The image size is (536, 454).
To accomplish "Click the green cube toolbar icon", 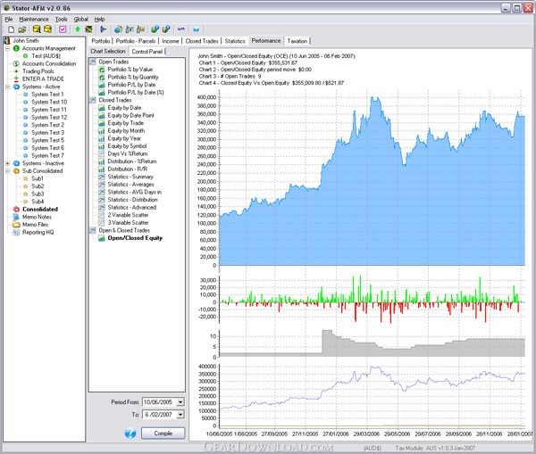I will click(x=155, y=29).
